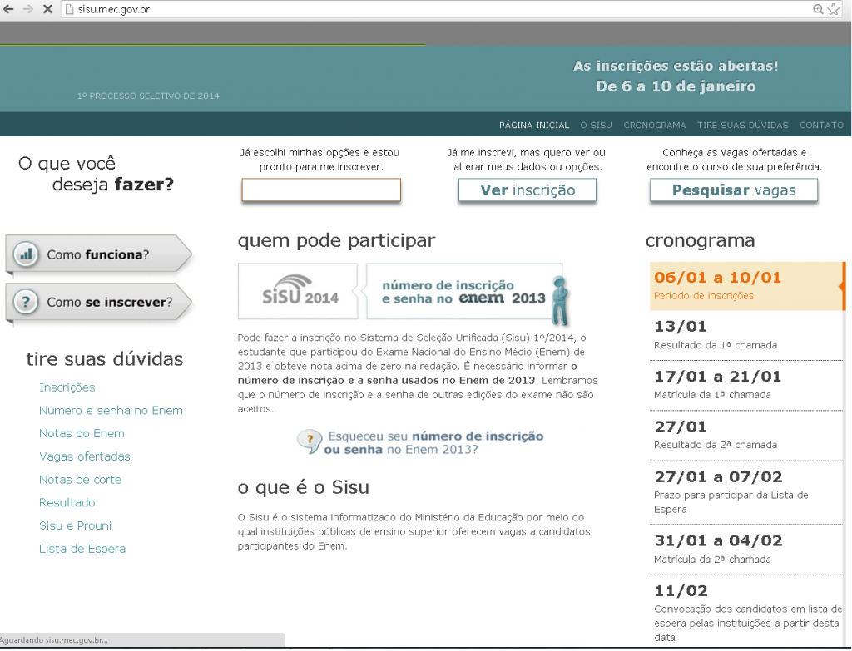
Task: Click the address bar showing sisu.mec.gov.br
Action: point(416,9)
